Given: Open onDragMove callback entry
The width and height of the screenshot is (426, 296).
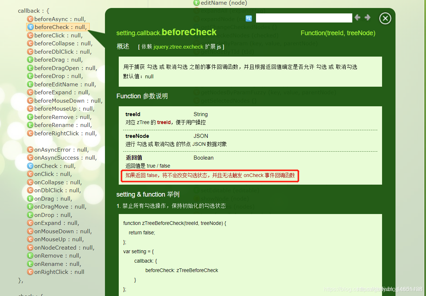Looking at the screenshot, I should point(57,206).
